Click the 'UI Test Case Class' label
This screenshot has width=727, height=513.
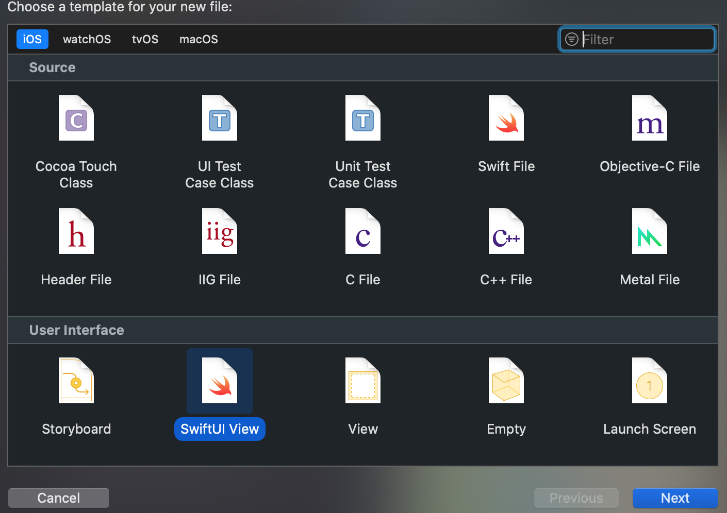coord(220,175)
